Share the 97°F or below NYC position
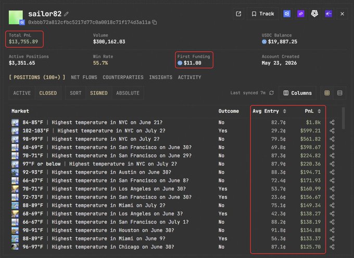354x258 pixels. pyautogui.click(x=332, y=164)
